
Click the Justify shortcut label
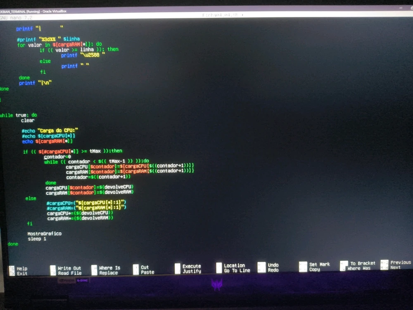tap(192, 271)
